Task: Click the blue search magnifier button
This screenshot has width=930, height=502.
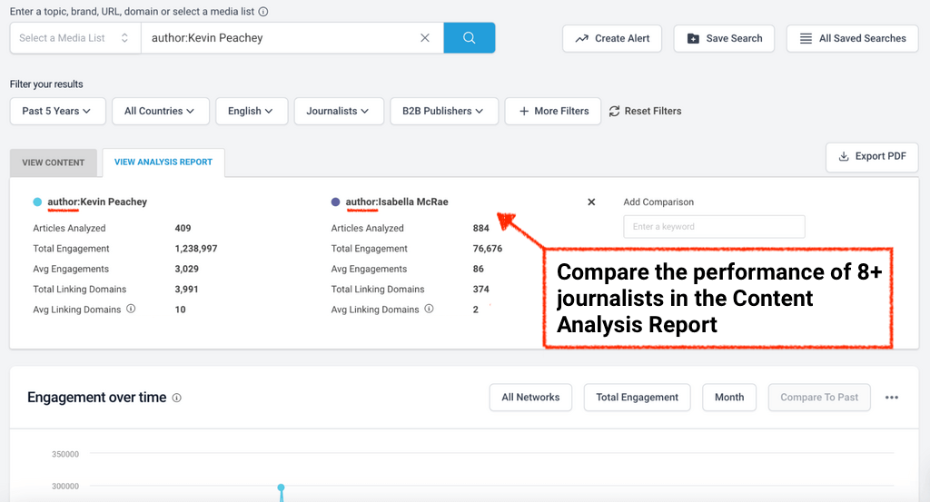Action: tap(469, 38)
